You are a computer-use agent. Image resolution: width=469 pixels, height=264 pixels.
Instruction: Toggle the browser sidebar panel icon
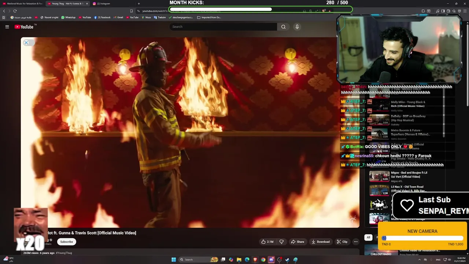point(443,11)
